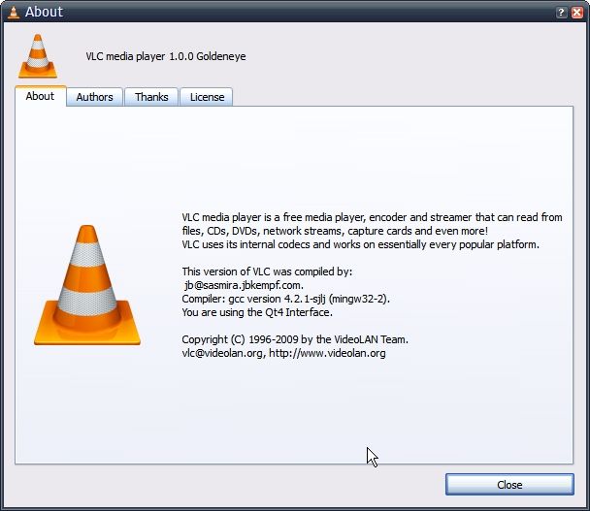This screenshot has width=590, height=511.
Task: View the License tab
Action: 207,97
